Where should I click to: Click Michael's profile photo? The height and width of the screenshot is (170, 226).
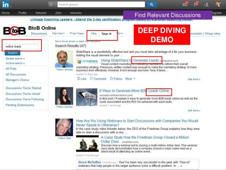[64, 59]
